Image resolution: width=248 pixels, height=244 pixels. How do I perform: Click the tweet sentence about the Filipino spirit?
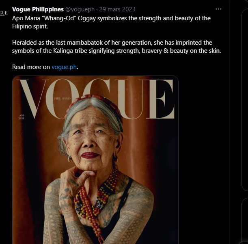pyautogui.click(x=111, y=22)
